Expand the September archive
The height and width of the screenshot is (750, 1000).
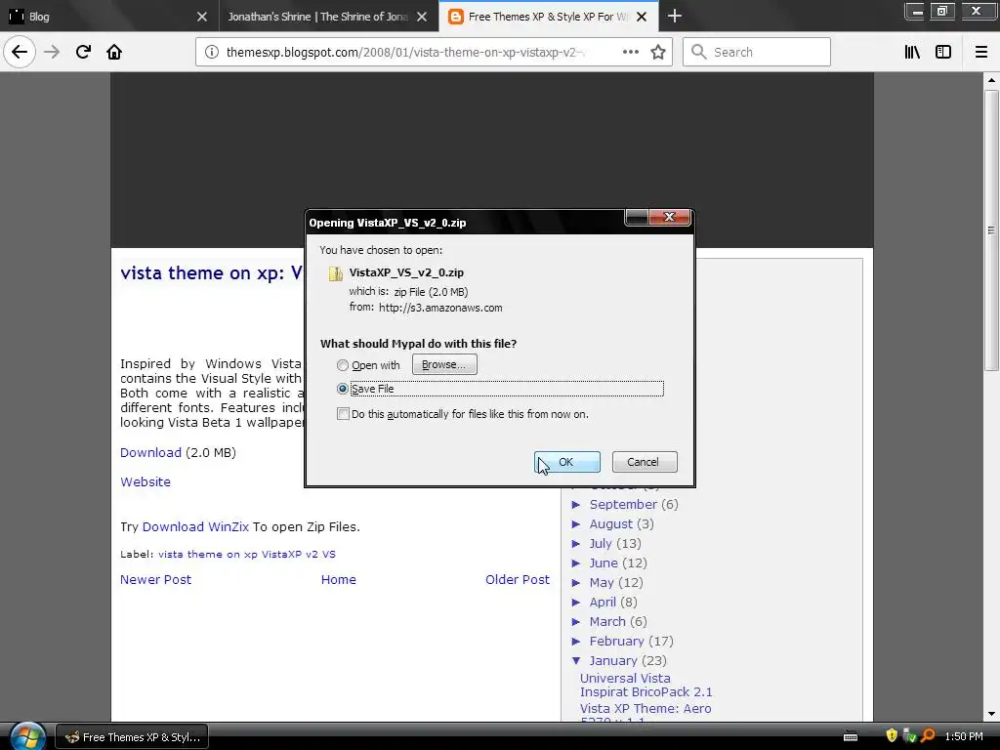pyautogui.click(x=576, y=505)
